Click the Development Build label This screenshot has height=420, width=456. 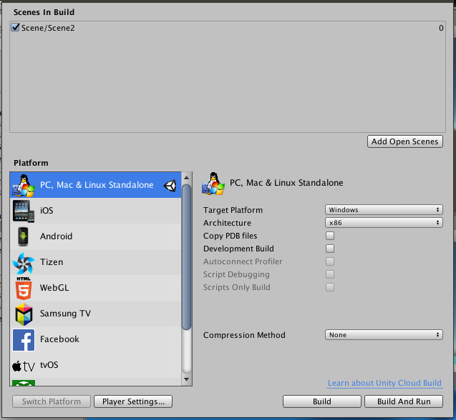pyautogui.click(x=238, y=249)
